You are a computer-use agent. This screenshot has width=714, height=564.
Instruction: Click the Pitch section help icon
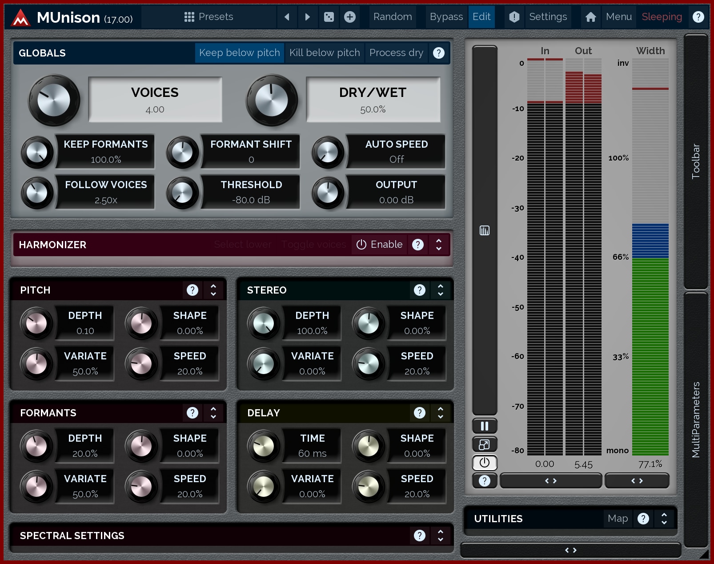coord(192,290)
